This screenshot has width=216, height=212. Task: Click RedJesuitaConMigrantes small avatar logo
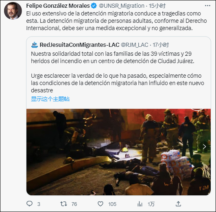tap(35, 45)
